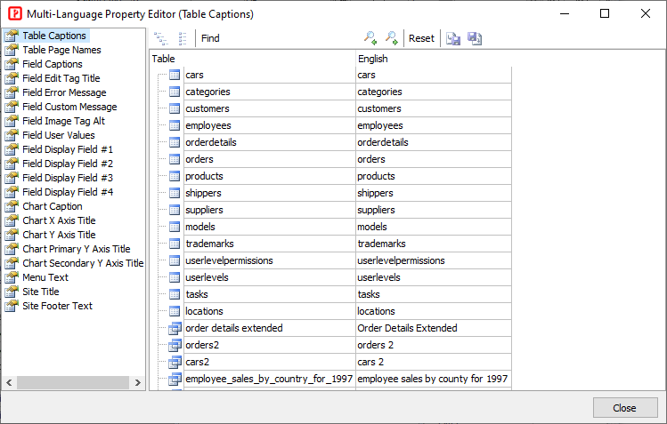
Task: Click the first disk icon after Reset
Action: coord(453,38)
